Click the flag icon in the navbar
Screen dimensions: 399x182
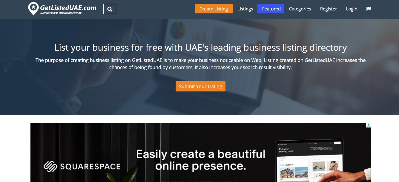pyautogui.click(x=369, y=9)
